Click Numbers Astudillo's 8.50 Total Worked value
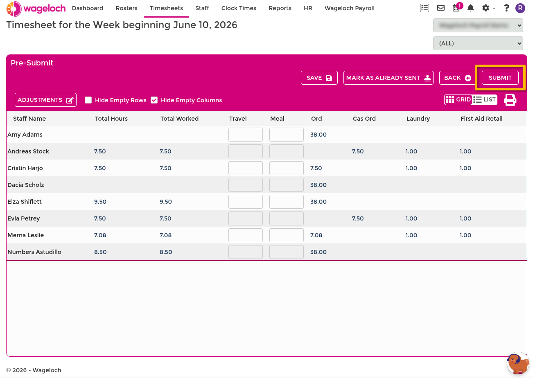 (x=166, y=252)
